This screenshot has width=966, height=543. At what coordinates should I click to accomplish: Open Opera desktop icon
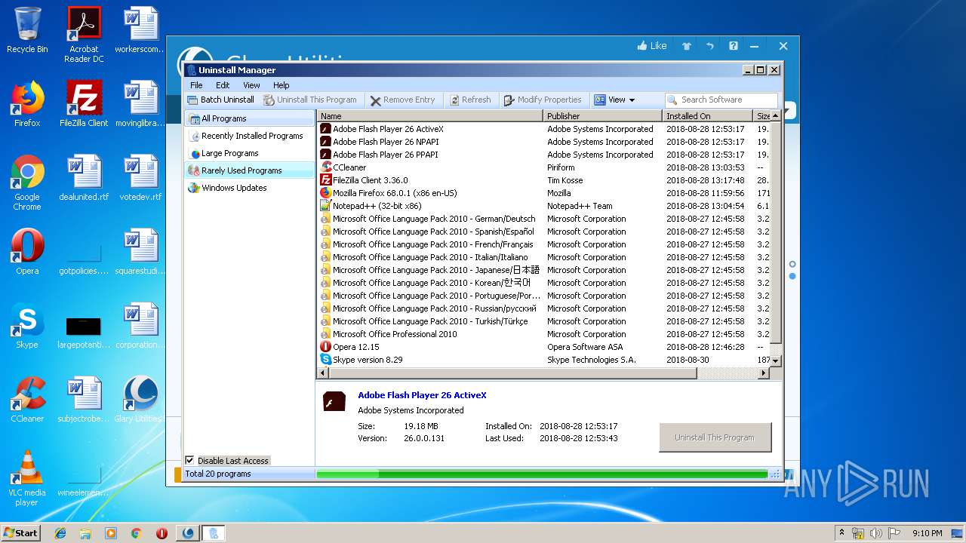(27, 252)
